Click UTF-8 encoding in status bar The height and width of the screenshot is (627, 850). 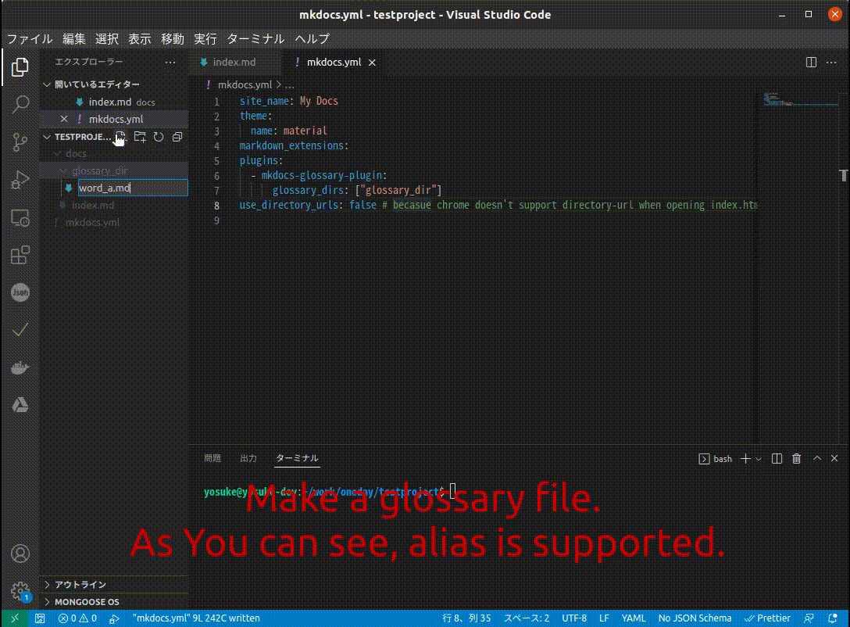click(x=574, y=618)
